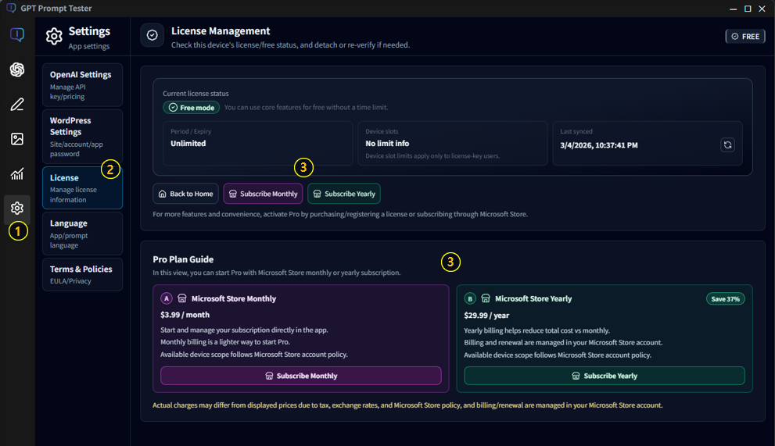Open the OpenAI chat icon in sidebar
This screenshot has height=446, width=775.
click(17, 70)
